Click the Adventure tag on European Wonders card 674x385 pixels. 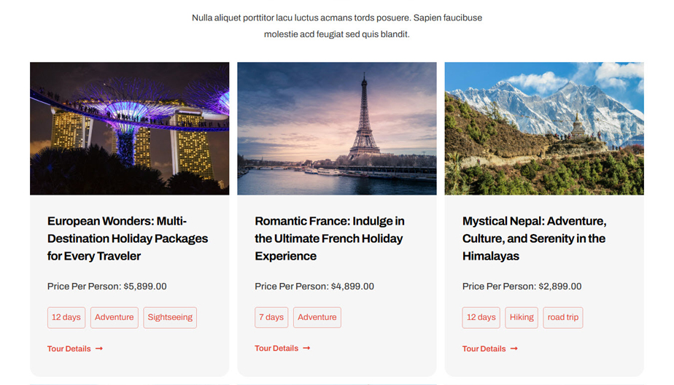[115, 317]
